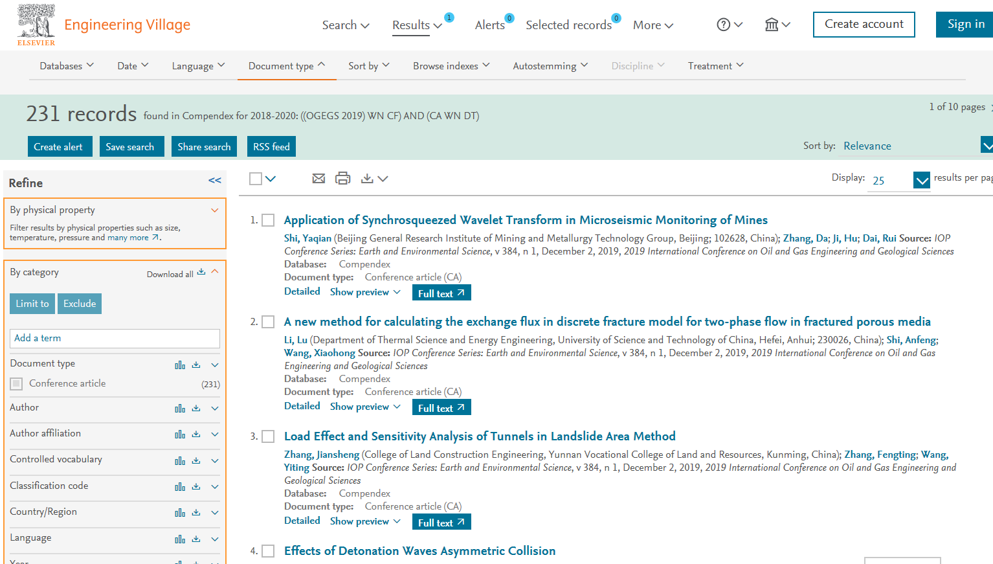
Task: Click the Create alert button
Action: (60, 146)
